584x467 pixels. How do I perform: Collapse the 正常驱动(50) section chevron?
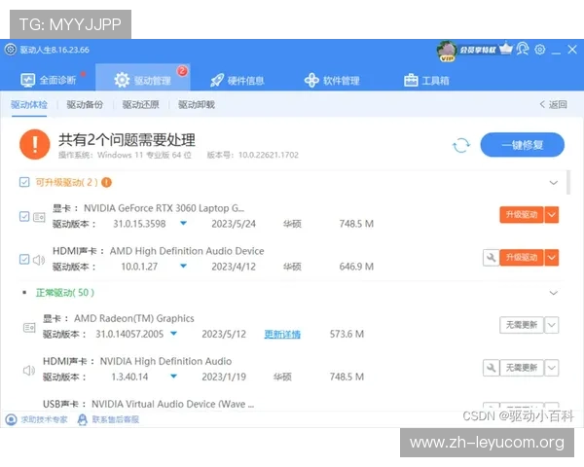554,293
